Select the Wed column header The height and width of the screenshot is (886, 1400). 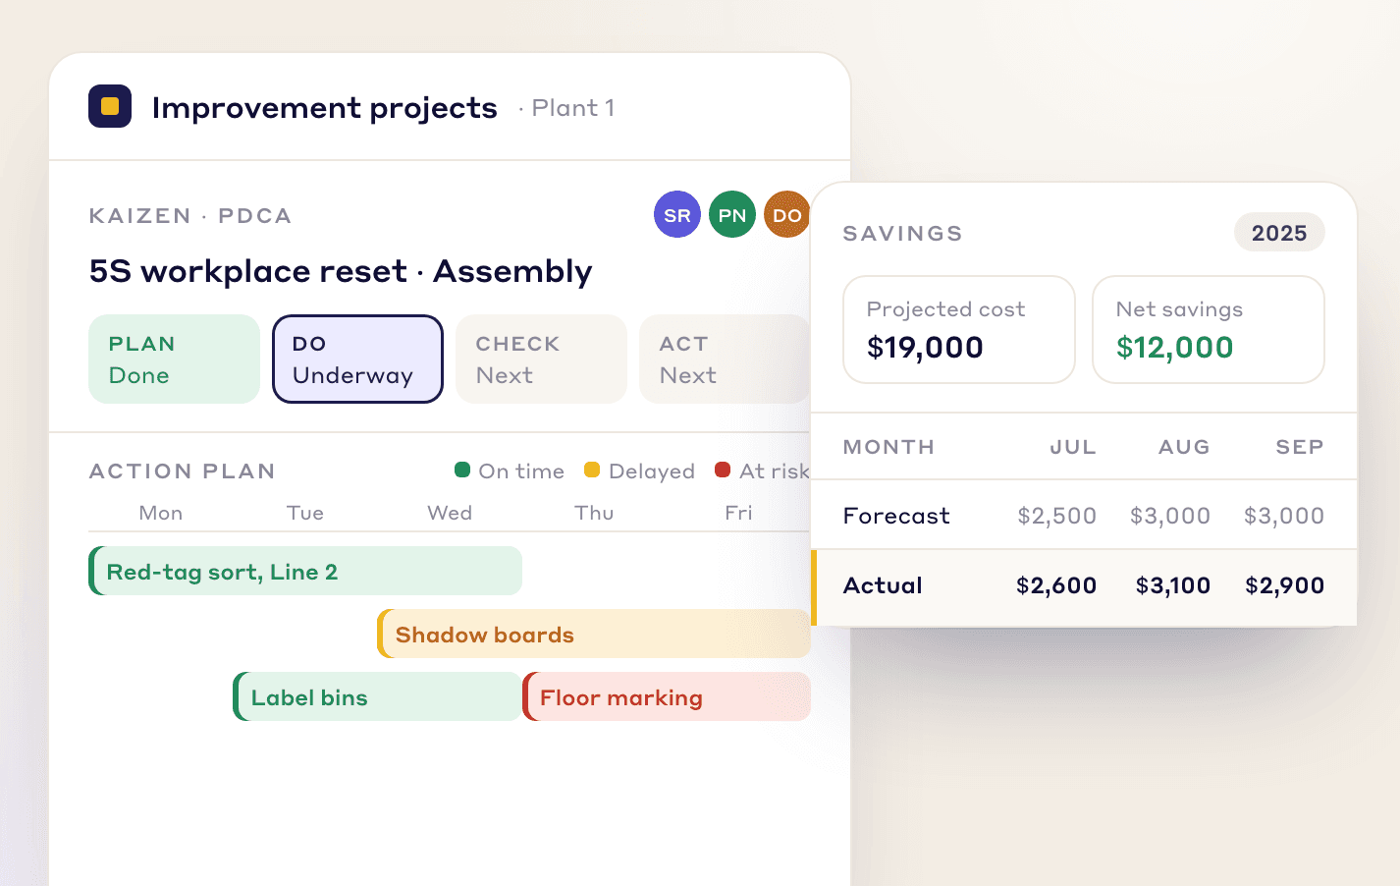450,513
